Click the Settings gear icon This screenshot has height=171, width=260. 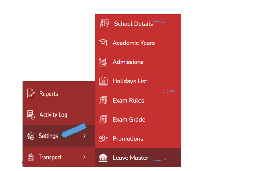[31, 136]
